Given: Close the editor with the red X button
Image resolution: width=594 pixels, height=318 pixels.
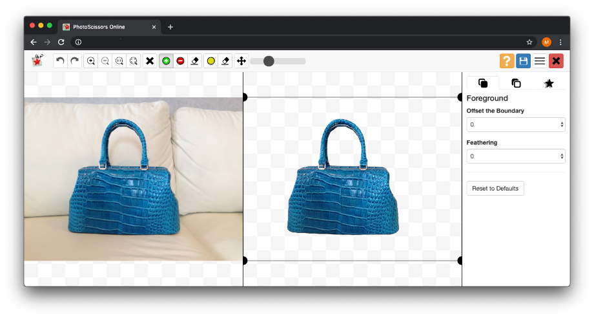Looking at the screenshot, I should coord(556,61).
